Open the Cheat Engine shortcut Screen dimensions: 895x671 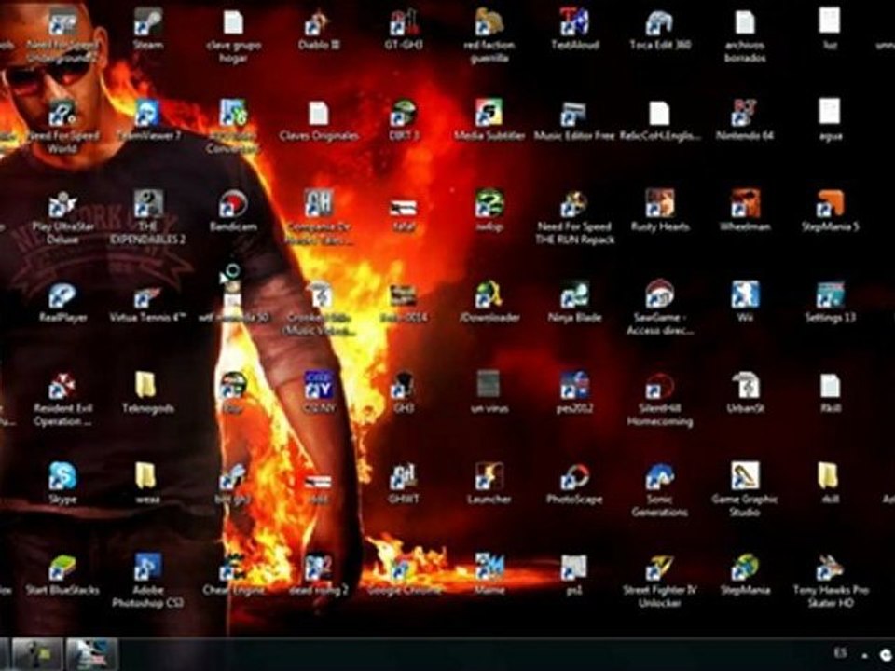tap(233, 575)
